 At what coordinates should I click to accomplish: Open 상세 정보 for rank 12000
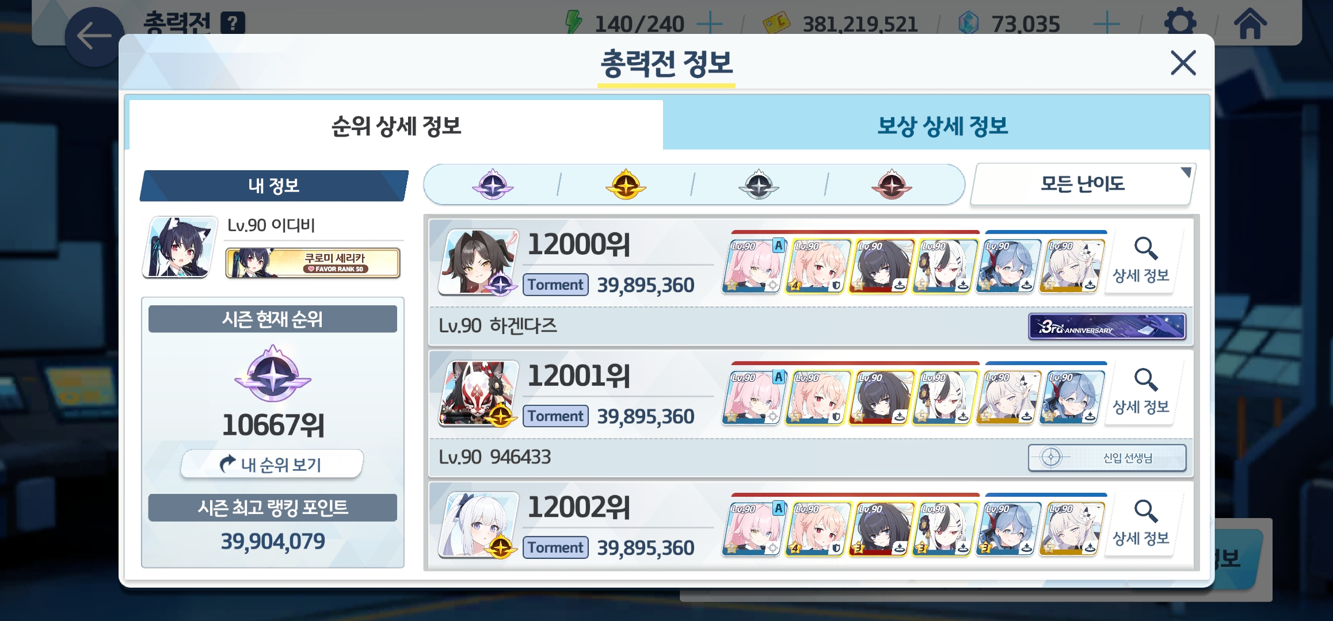(1141, 261)
